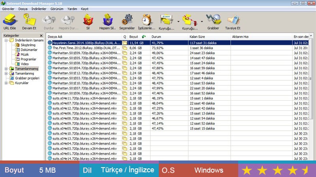Viewport: 316px width, 177px height.
Task: Click the Sil delete icon
Action: coord(88,20)
